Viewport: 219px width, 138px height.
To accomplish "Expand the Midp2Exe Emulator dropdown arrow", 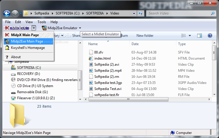I will pyautogui.click(x=80, y=28).
